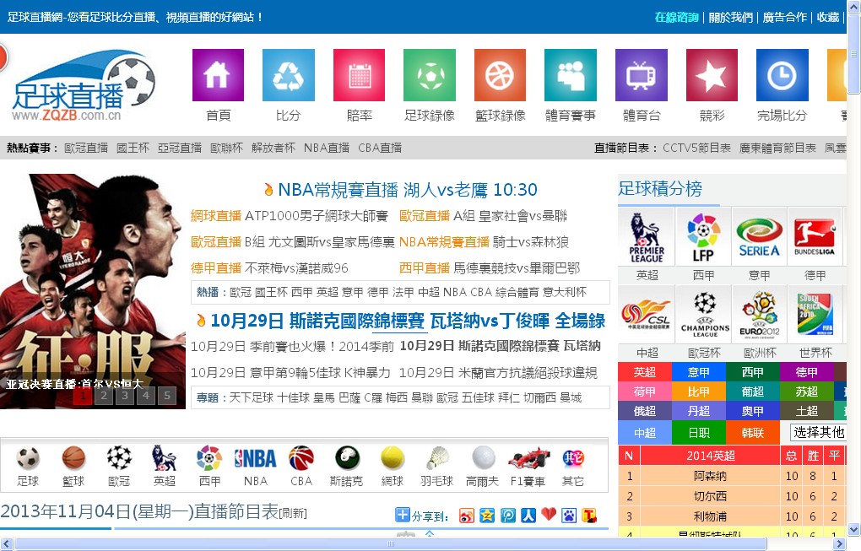Open the 选择其他 league dropdown
Screen dimensions: 861x551
[818, 433]
